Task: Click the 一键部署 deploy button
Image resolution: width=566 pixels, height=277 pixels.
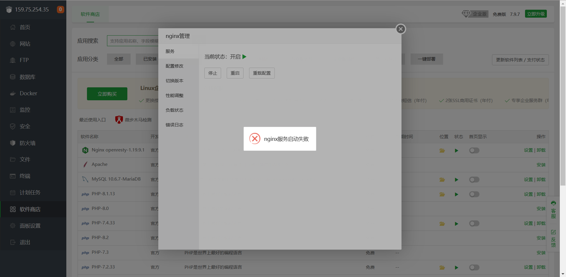Action: (427, 59)
